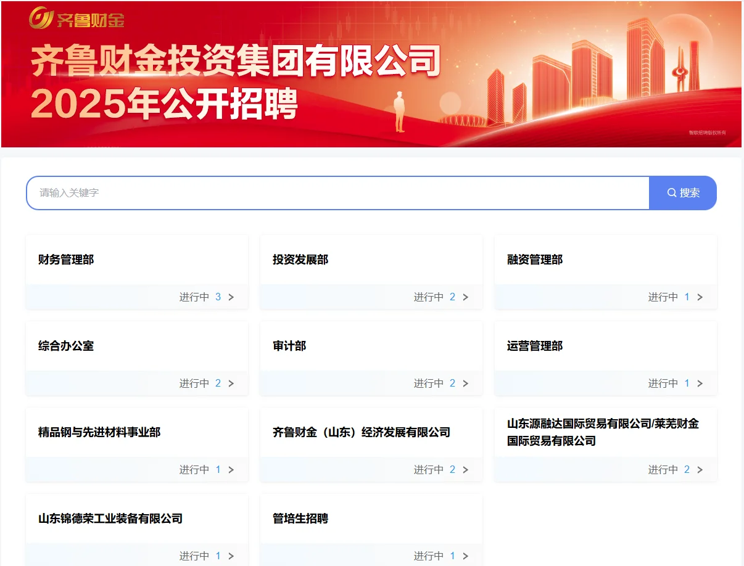Click 进行中 2 count under 综合办公室

click(200, 383)
